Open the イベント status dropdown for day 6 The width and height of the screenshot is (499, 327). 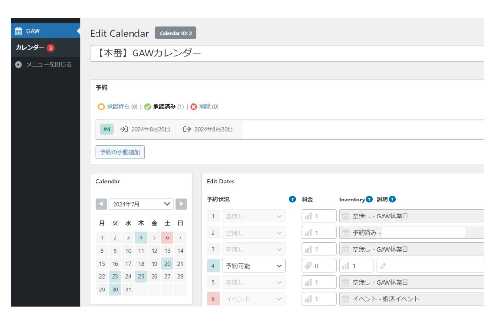[x=253, y=299]
